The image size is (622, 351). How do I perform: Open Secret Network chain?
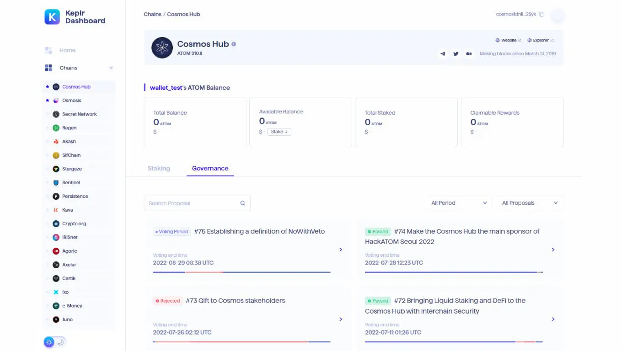coord(79,114)
